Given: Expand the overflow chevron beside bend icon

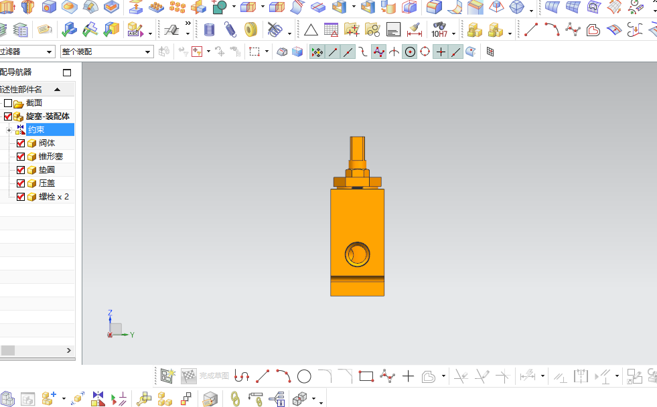Looking at the screenshot, I should pyautogui.click(x=188, y=23).
